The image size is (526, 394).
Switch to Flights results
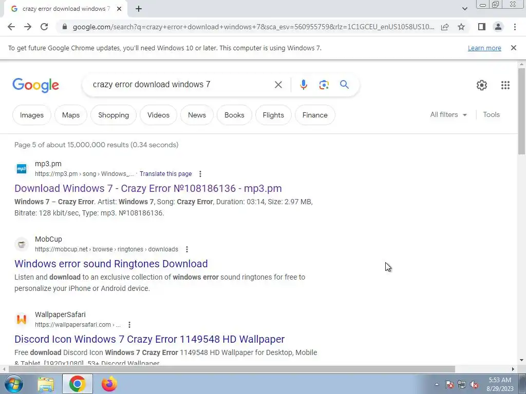point(273,115)
